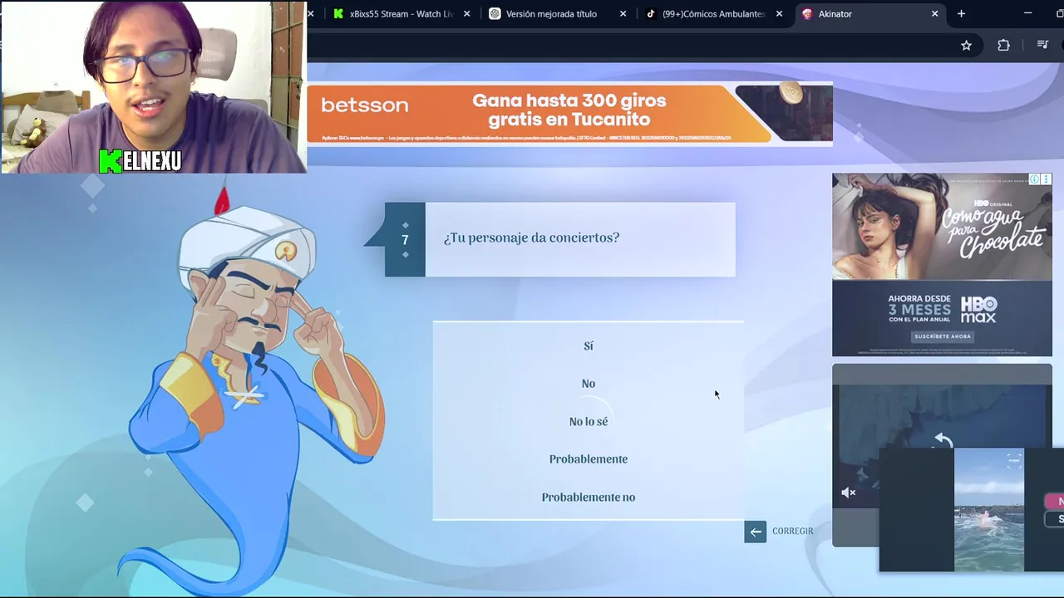Click the betsson Tucanito banner ad
Screen dimensions: 1064x598
569,114
